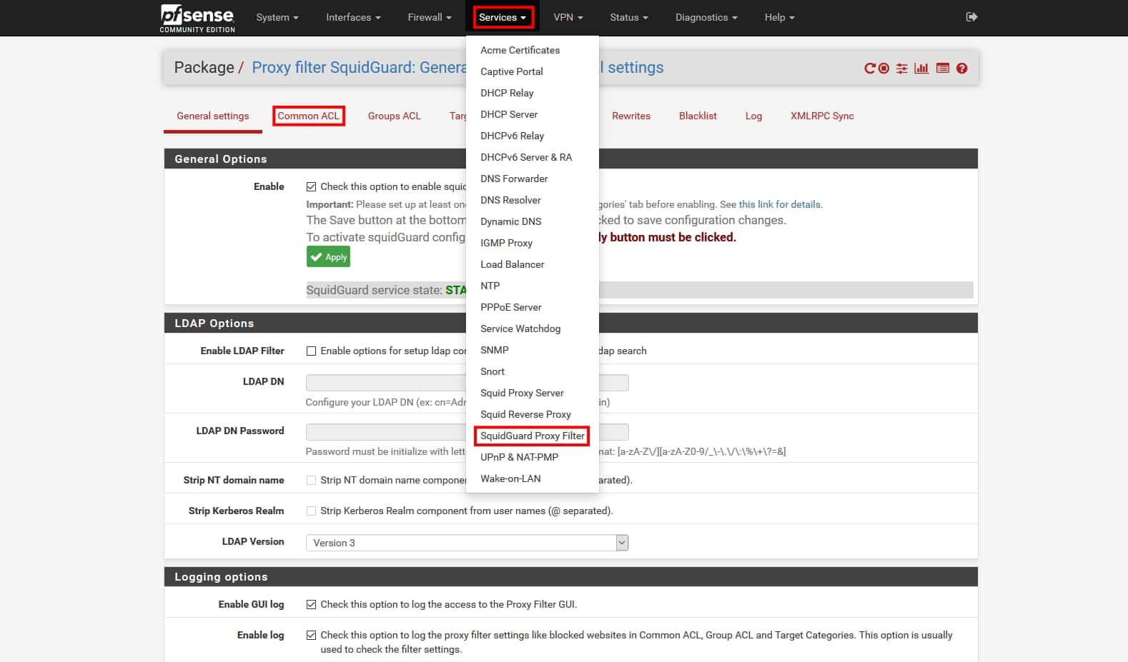Image resolution: width=1128 pixels, height=662 pixels.
Task: Uncheck the Enable log checkbox
Action: (311, 635)
